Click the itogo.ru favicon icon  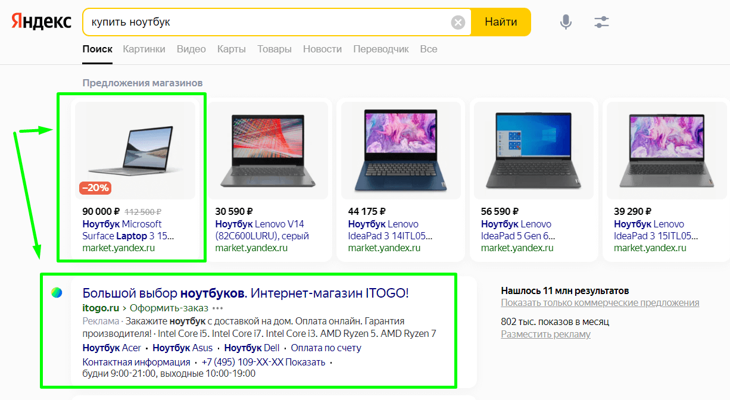click(x=56, y=293)
